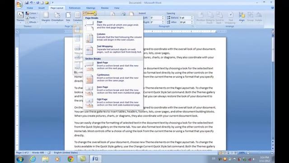
Task: Expand the theme Colors dropdown
Action: coord(32,13)
